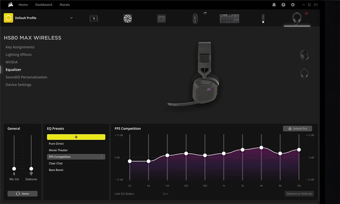Viewport: 340px width, 204px height.
Task: Click the 32 Hz EQ slider handle
Action: [130, 161]
